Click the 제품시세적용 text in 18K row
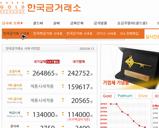 click(x=42, y=86)
